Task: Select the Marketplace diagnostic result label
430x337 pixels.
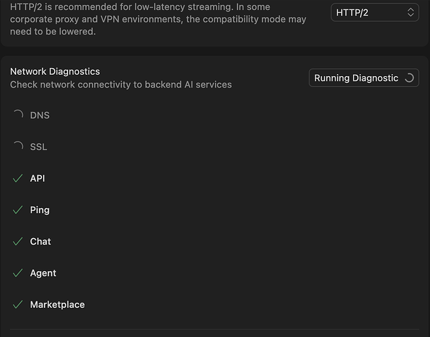Action: (57, 305)
